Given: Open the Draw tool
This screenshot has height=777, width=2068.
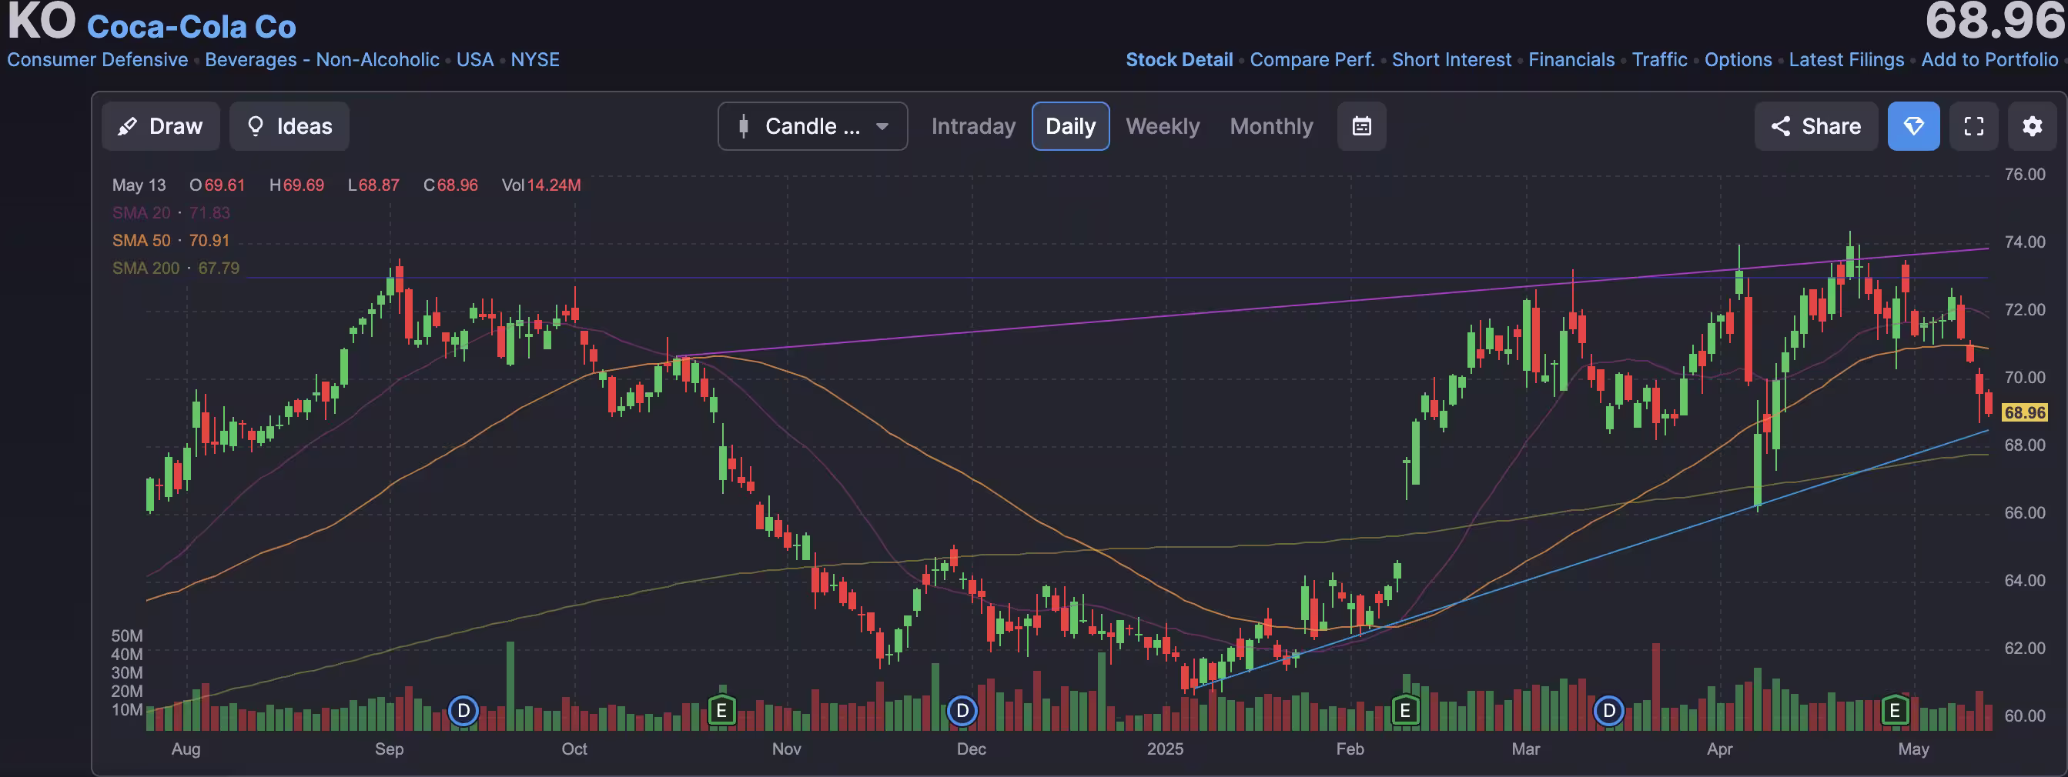Looking at the screenshot, I should (161, 126).
